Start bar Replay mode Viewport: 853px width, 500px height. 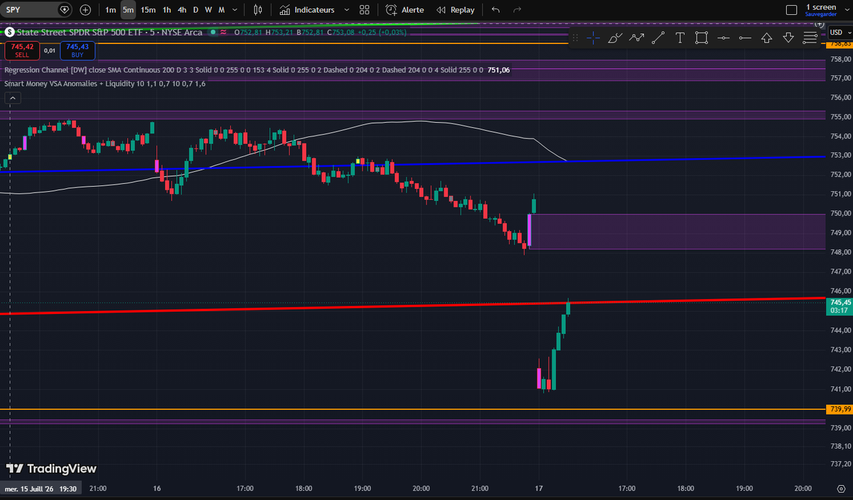pos(456,10)
